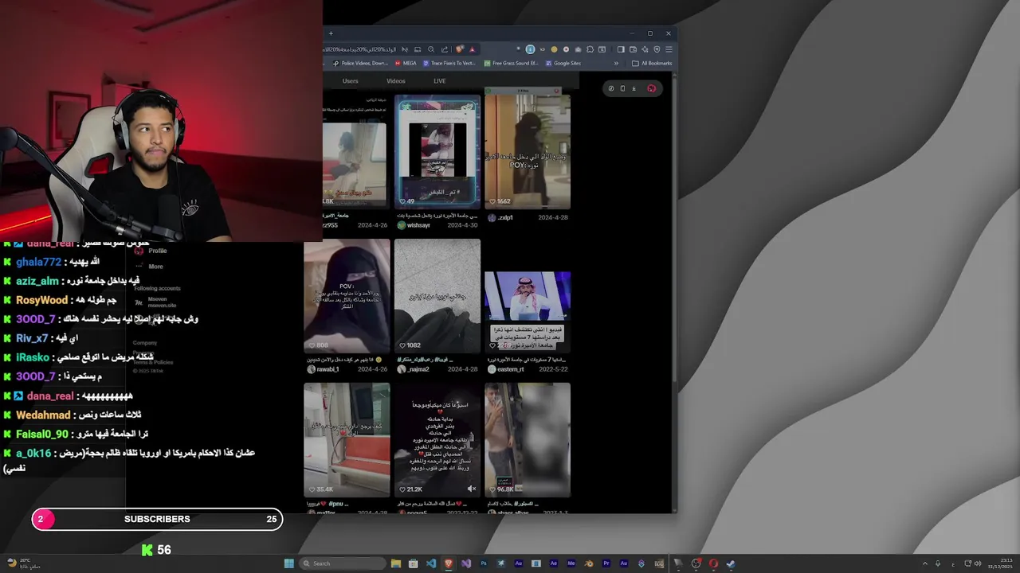This screenshot has height=573, width=1020.
Task: Open the browser hamburger main menu
Action: (669, 49)
